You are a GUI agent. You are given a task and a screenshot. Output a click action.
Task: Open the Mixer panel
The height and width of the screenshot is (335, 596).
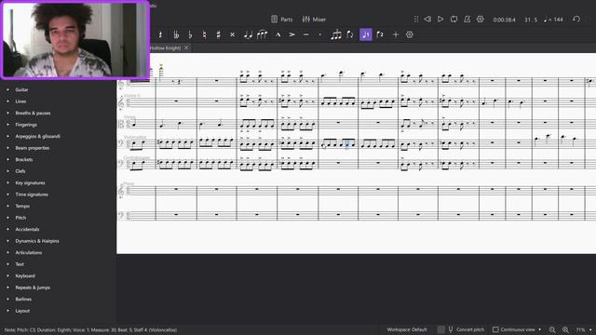[x=314, y=20]
